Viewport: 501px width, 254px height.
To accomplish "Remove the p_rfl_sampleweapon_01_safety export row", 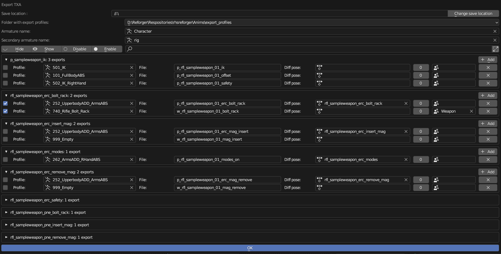I will 488,83.
